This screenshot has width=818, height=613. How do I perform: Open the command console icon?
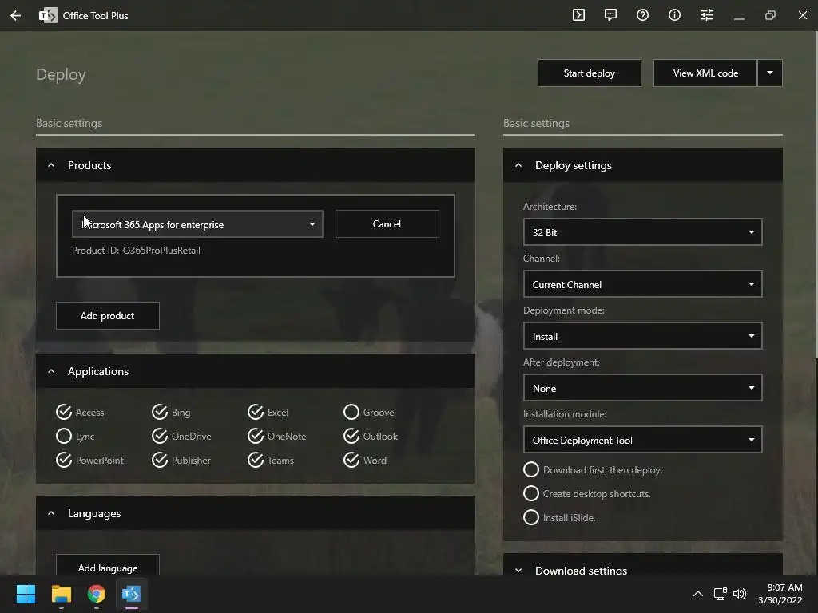[578, 15]
